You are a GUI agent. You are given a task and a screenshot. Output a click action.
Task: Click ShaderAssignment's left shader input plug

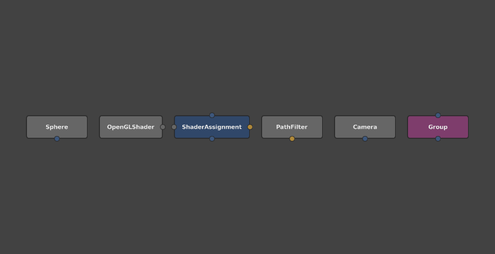coord(174,127)
